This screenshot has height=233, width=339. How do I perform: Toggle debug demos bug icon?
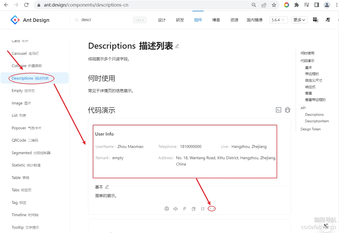[x=287, y=110]
